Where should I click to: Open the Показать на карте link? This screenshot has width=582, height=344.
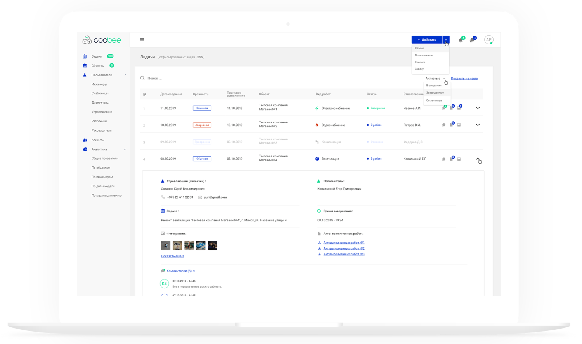pos(464,79)
